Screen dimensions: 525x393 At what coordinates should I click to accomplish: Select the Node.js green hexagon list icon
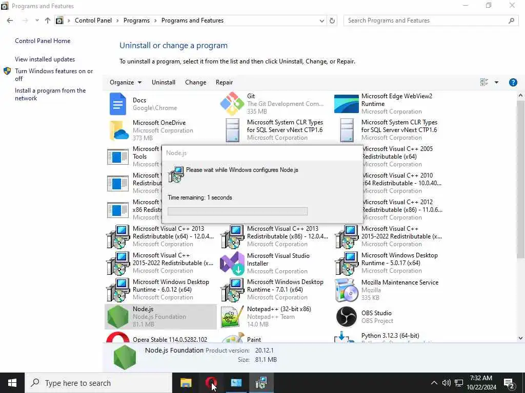click(118, 316)
